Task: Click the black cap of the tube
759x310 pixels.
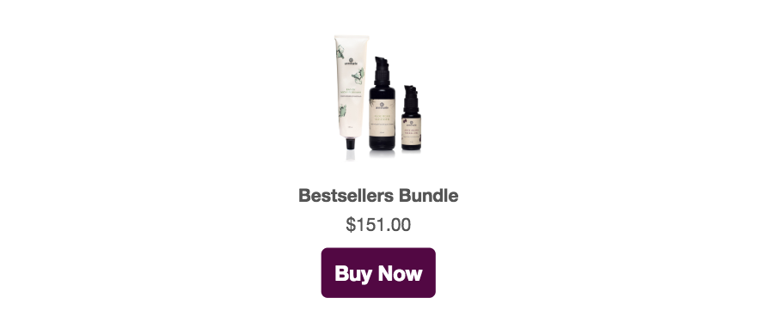Action: (351, 146)
